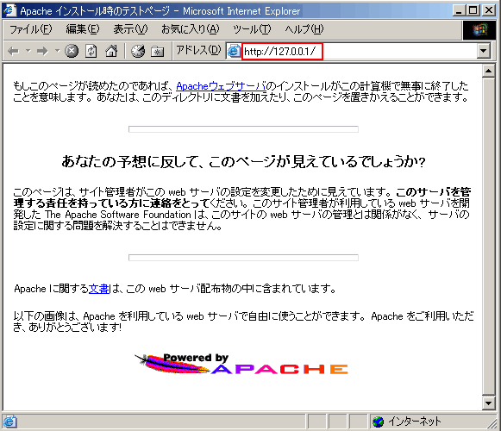Click the page icon beside the address
Image resolution: width=501 pixels, height=431 pixels.
234,51
